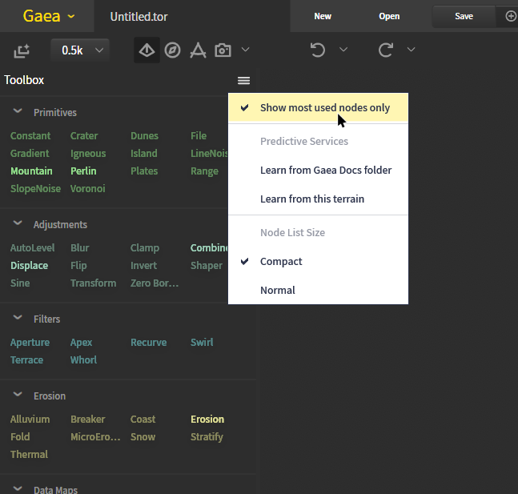Toggle Show most used nodes only
Screen dimensions: 518x494
pos(324,107)
